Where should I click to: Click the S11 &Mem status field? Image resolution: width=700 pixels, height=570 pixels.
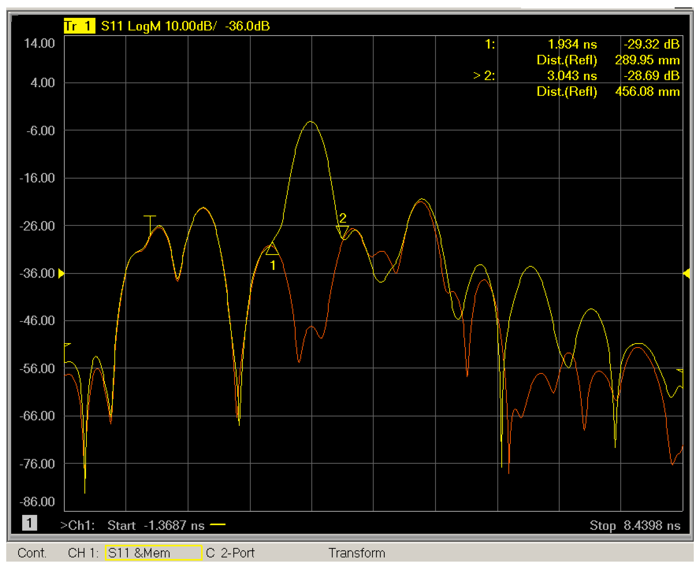[x=153, y=553]
